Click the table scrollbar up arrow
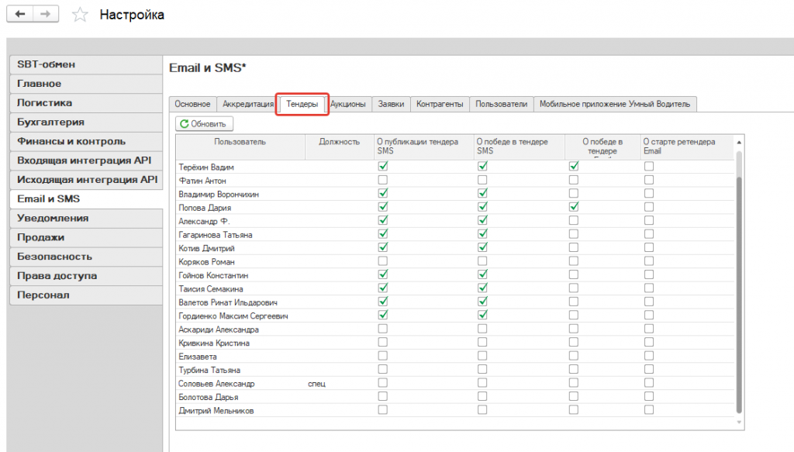 [739, 142]
